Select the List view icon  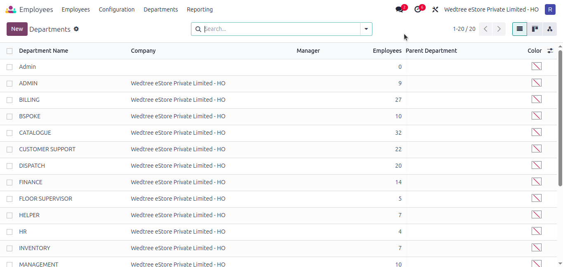pos(519,29)
